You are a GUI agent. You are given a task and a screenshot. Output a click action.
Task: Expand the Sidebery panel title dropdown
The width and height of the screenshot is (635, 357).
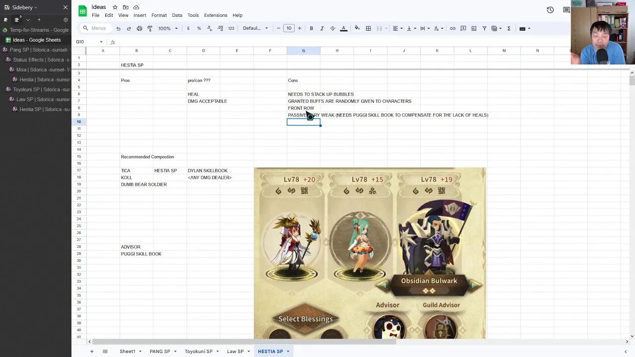(36, 7)
